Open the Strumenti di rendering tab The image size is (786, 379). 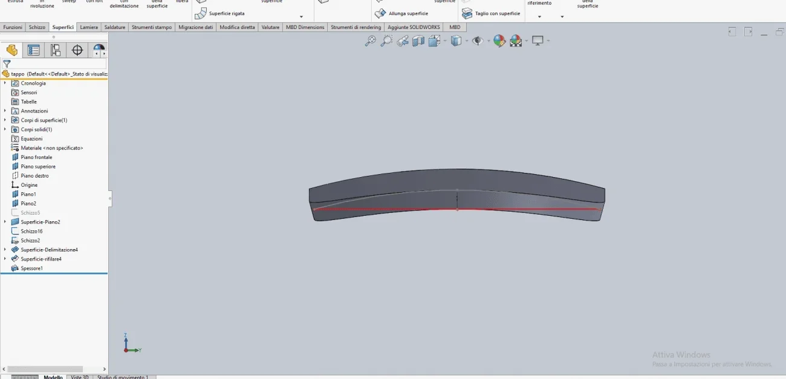point(356,27)
